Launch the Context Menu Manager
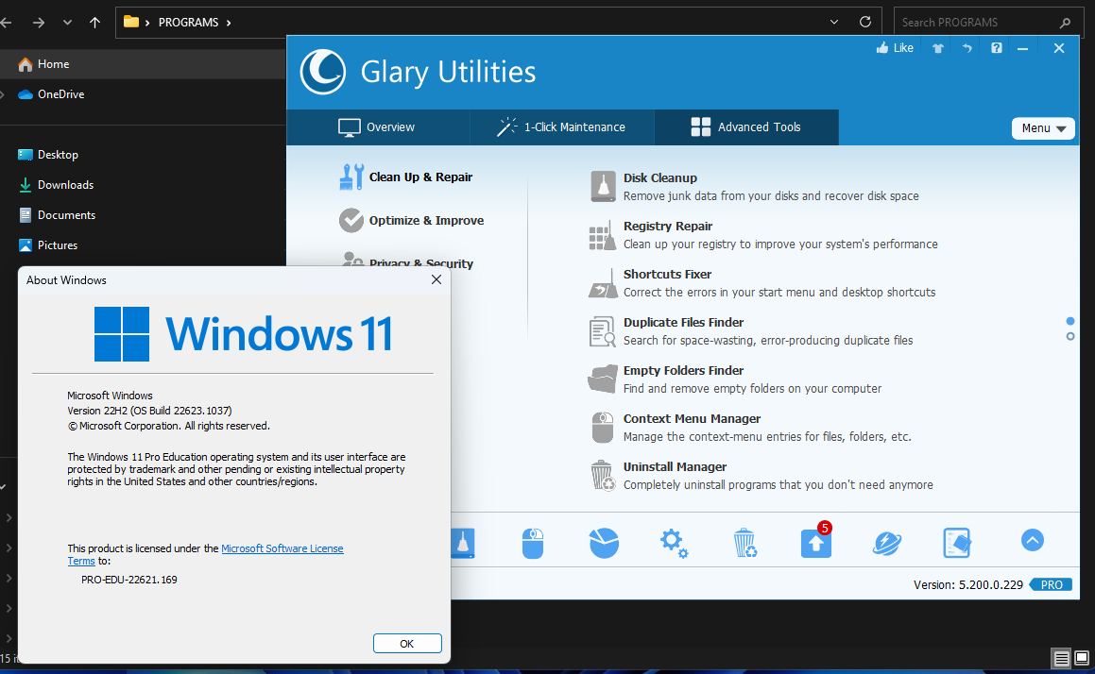 [x=750, y=427]
